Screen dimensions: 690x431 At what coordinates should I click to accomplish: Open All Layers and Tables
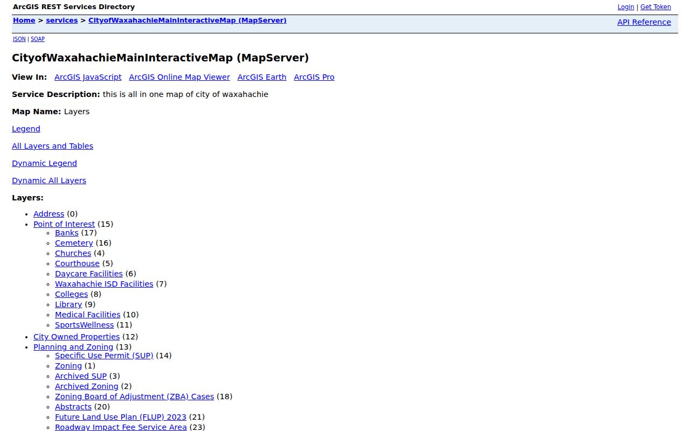[52, 146]
